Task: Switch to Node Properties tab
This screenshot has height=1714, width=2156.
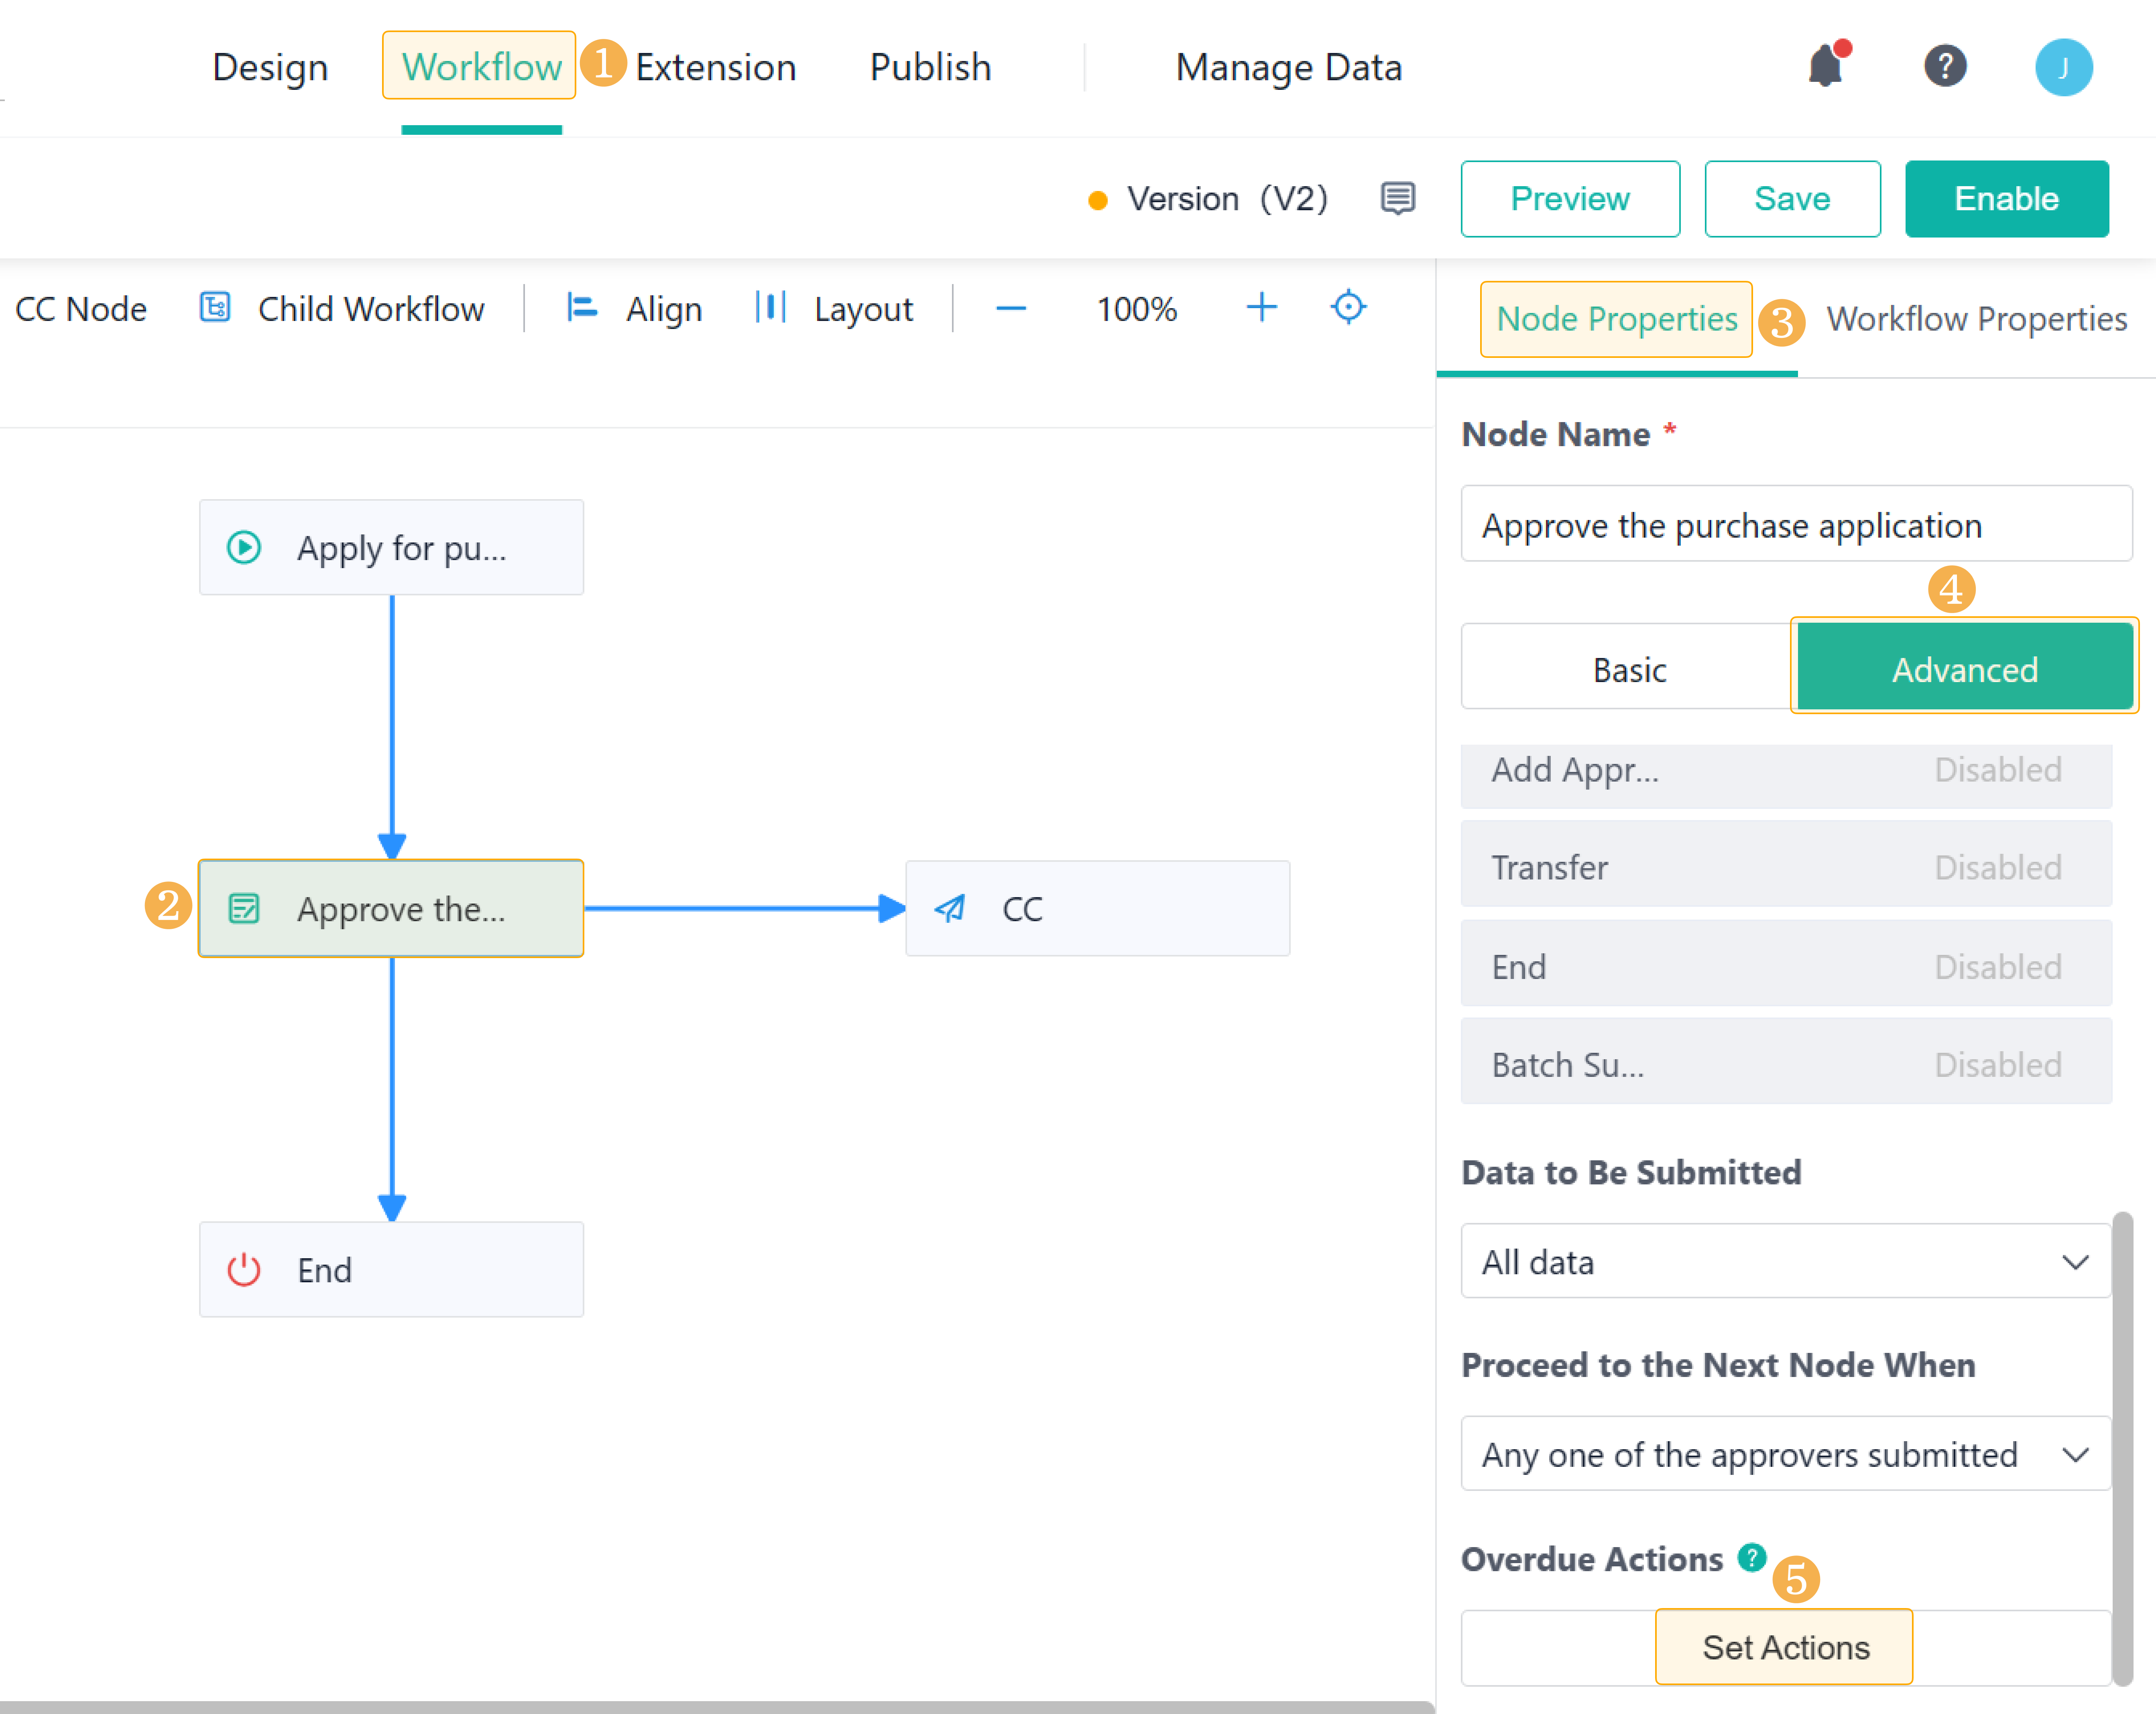Action: coord(1616,319)
